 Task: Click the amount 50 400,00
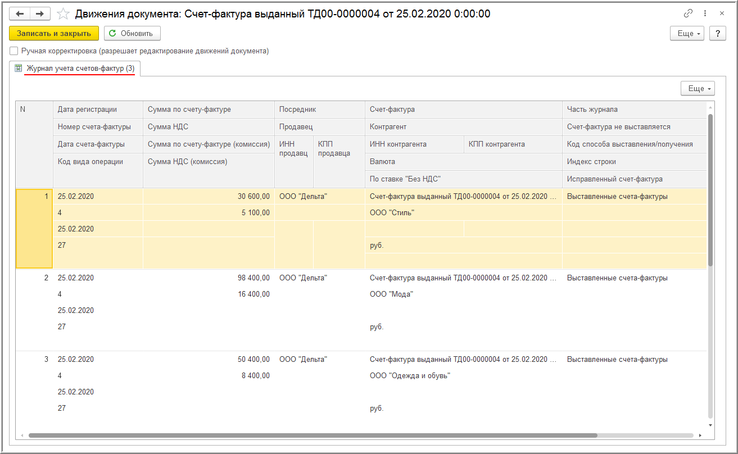(253, 360)
